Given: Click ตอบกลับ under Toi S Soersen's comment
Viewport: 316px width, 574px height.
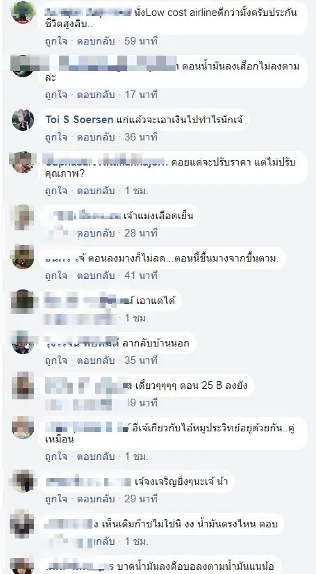Looking at the screenshot, I should 96,137.
